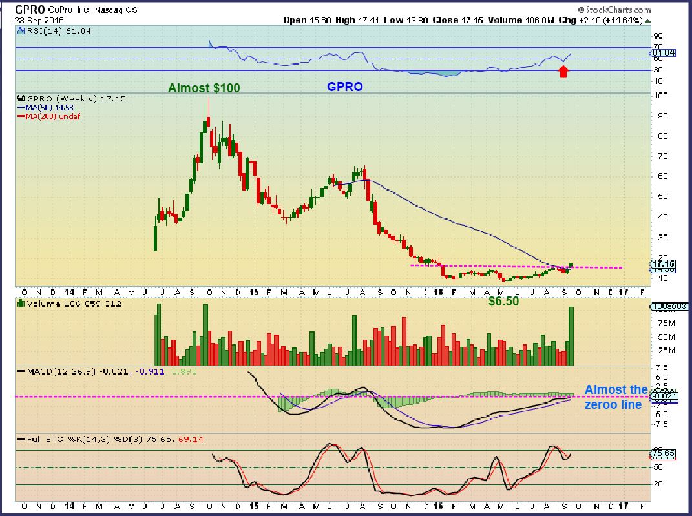Image resolution: width=692 pixels, height=516 pixels.
Task: Click the GPRO (Weekly) 17.15 legend
Action: pyautogui.click(x=76, y=98)
